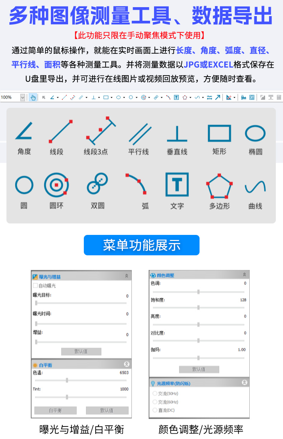Open dropdown arrow next to polygon tool
Image resolution: width=283 pixels, height=439 pixels.
pyautogui.click(x=190, y=97)
